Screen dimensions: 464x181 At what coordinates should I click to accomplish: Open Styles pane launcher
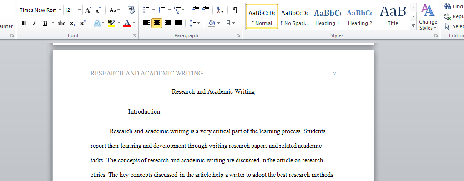pos(436,36)
